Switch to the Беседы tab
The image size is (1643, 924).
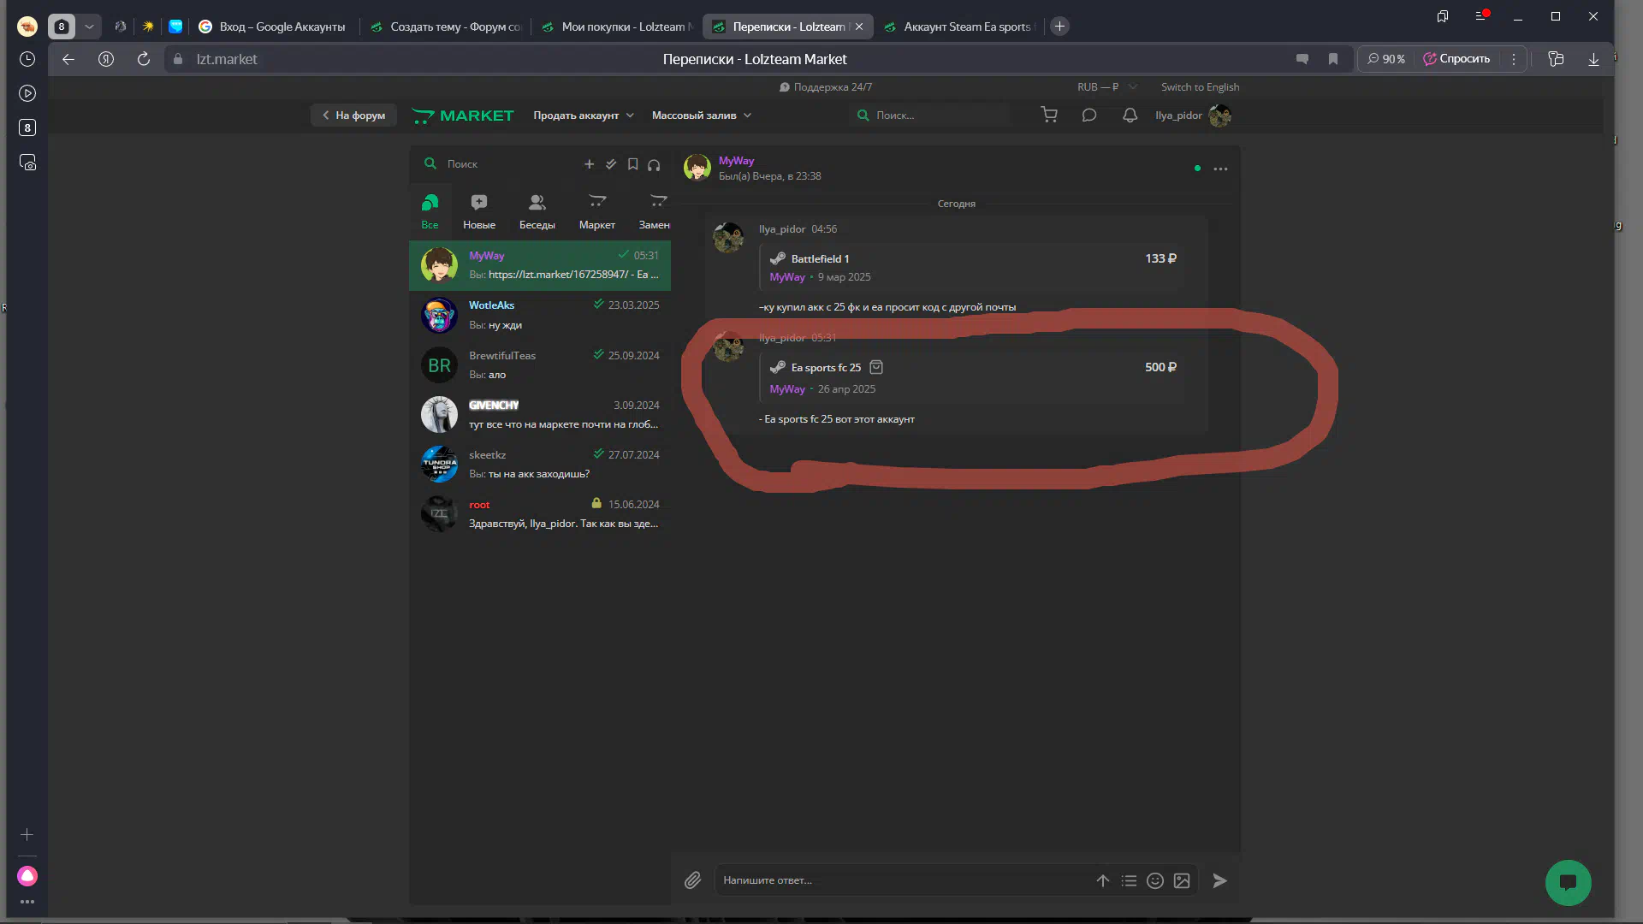[x=537, y=211]
